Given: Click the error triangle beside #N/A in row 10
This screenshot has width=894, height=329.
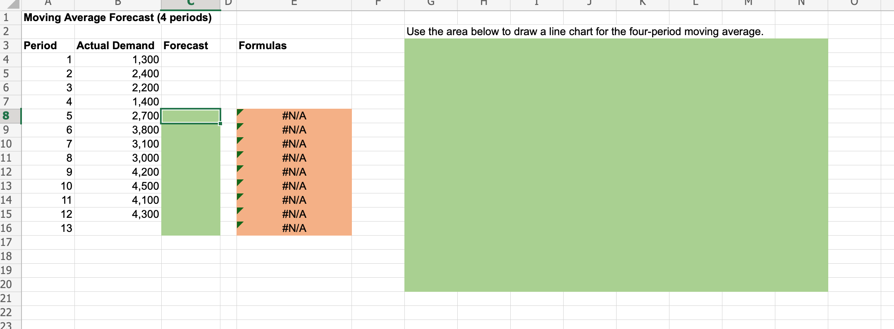Looking at the screenshot, I should coord(240,140).
